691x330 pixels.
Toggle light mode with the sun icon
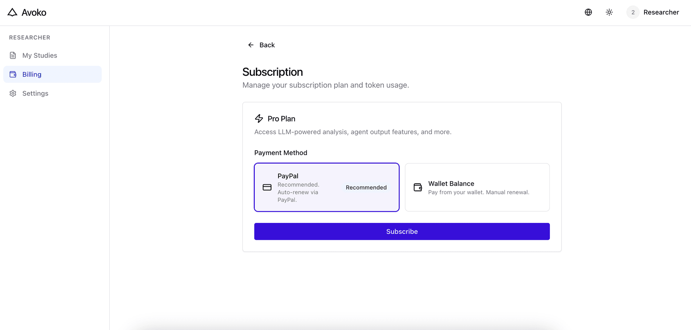tap(609, 12)
